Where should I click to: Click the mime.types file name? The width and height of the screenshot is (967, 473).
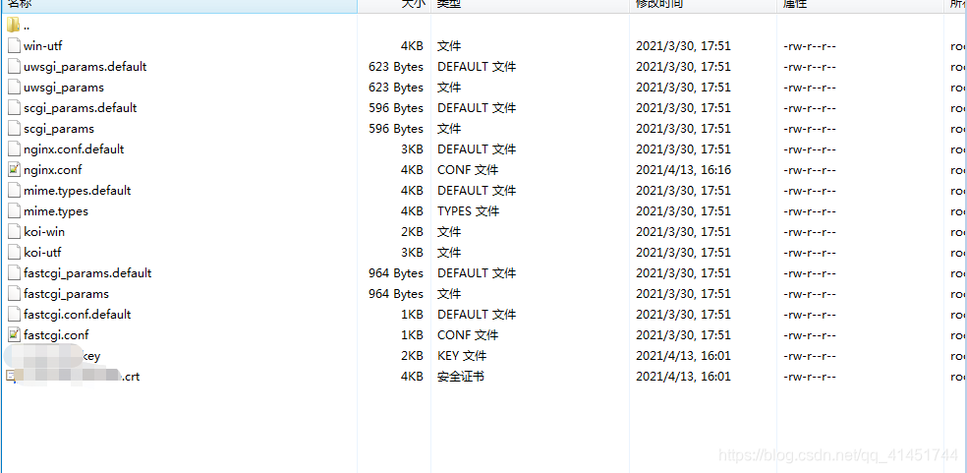coord(55,211)
